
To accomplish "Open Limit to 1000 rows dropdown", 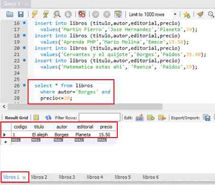I will 153,14.
